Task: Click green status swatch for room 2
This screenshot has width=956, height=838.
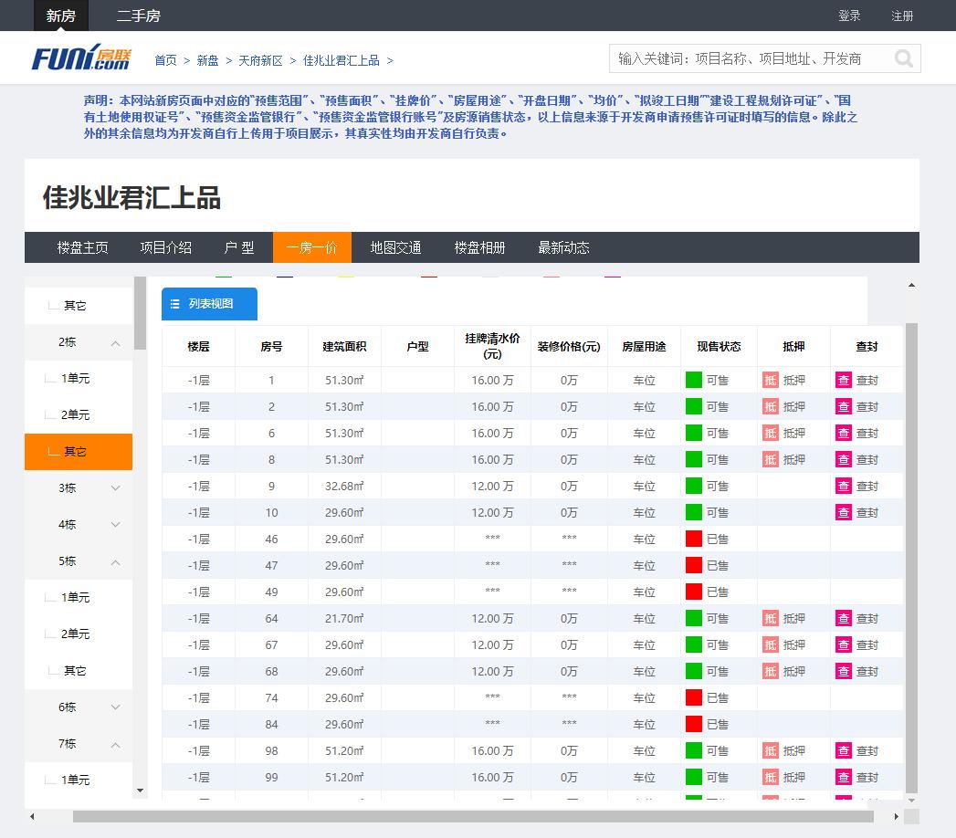Action: [x=694, y=407]
